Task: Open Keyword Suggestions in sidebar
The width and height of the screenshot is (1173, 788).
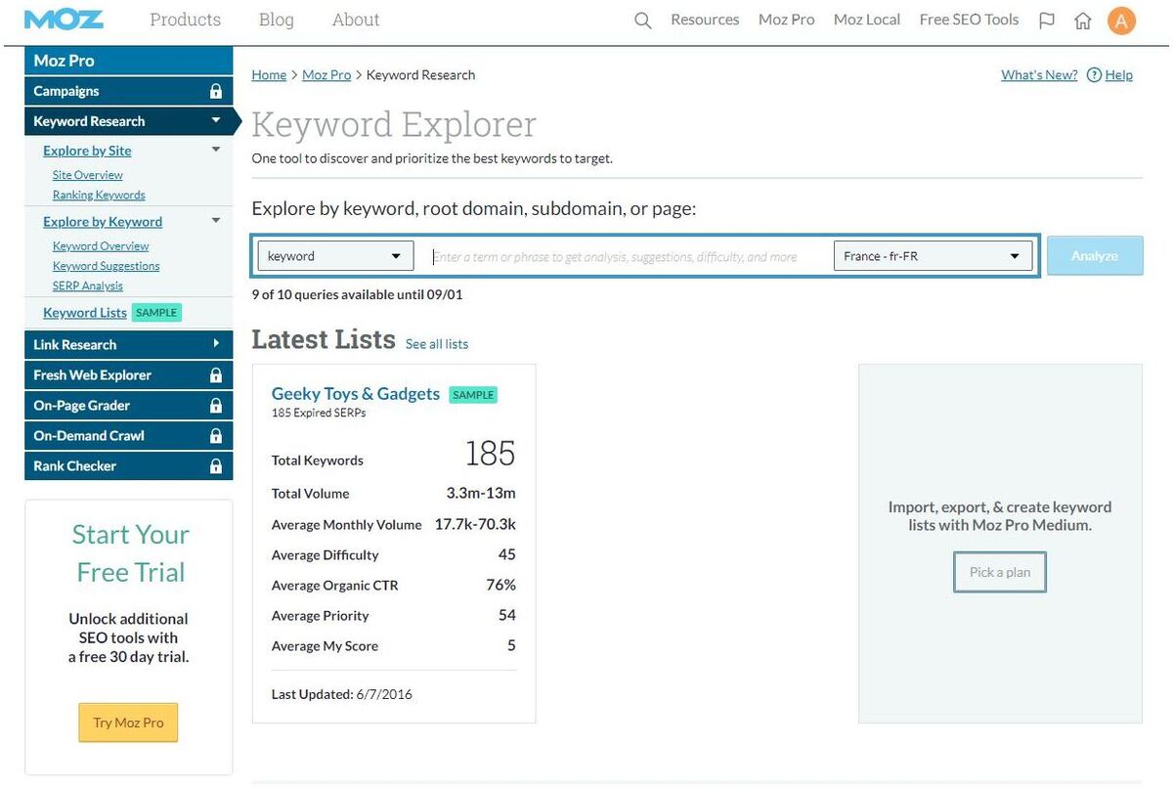Action: 107,266
